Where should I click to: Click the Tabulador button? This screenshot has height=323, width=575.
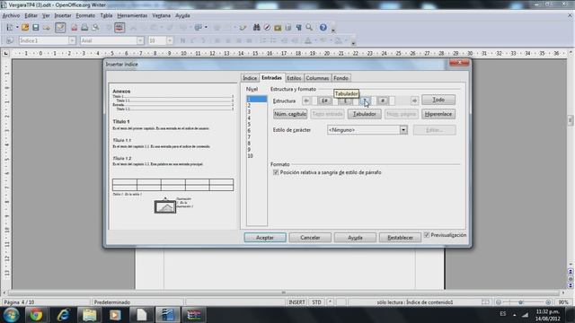pos(364,114)
